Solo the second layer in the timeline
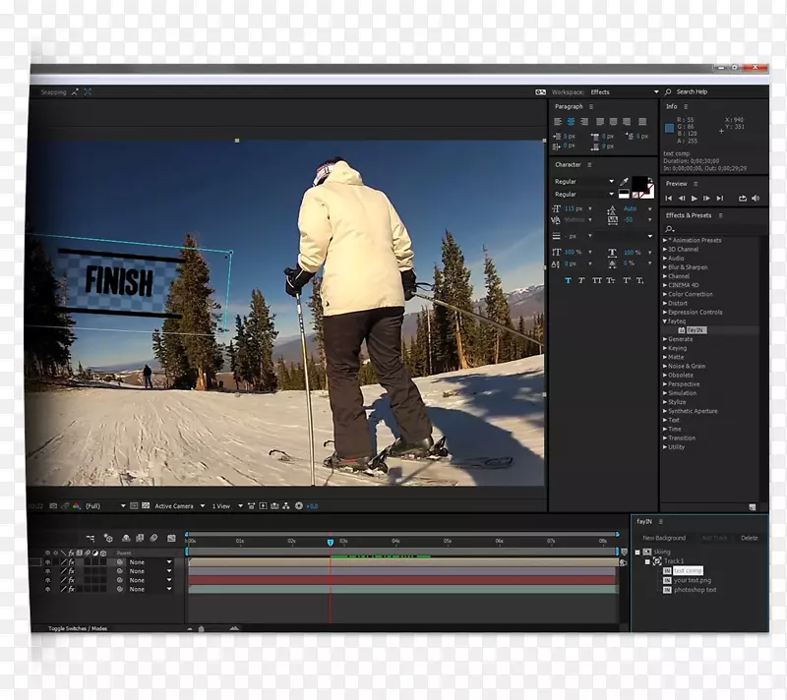The width and height of the screenshot is (787, 700). point(55,571)
